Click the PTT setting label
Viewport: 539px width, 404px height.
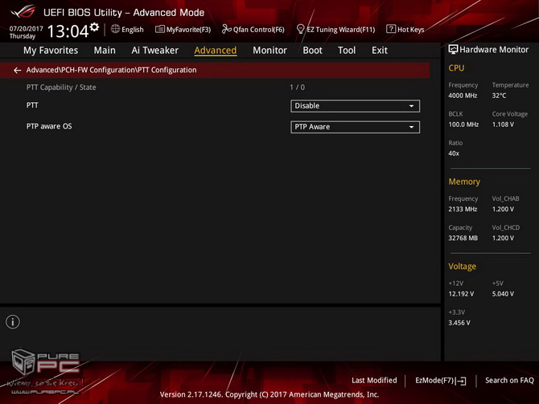tap(32, 105)
